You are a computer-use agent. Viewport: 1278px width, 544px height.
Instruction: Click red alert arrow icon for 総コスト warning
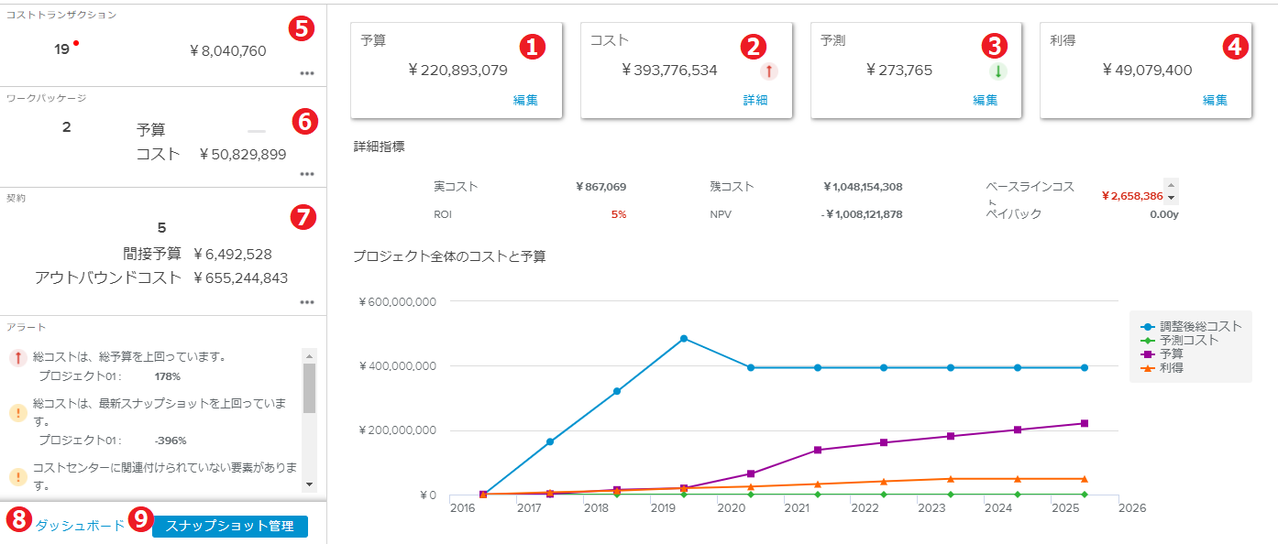tap(17, 358)
